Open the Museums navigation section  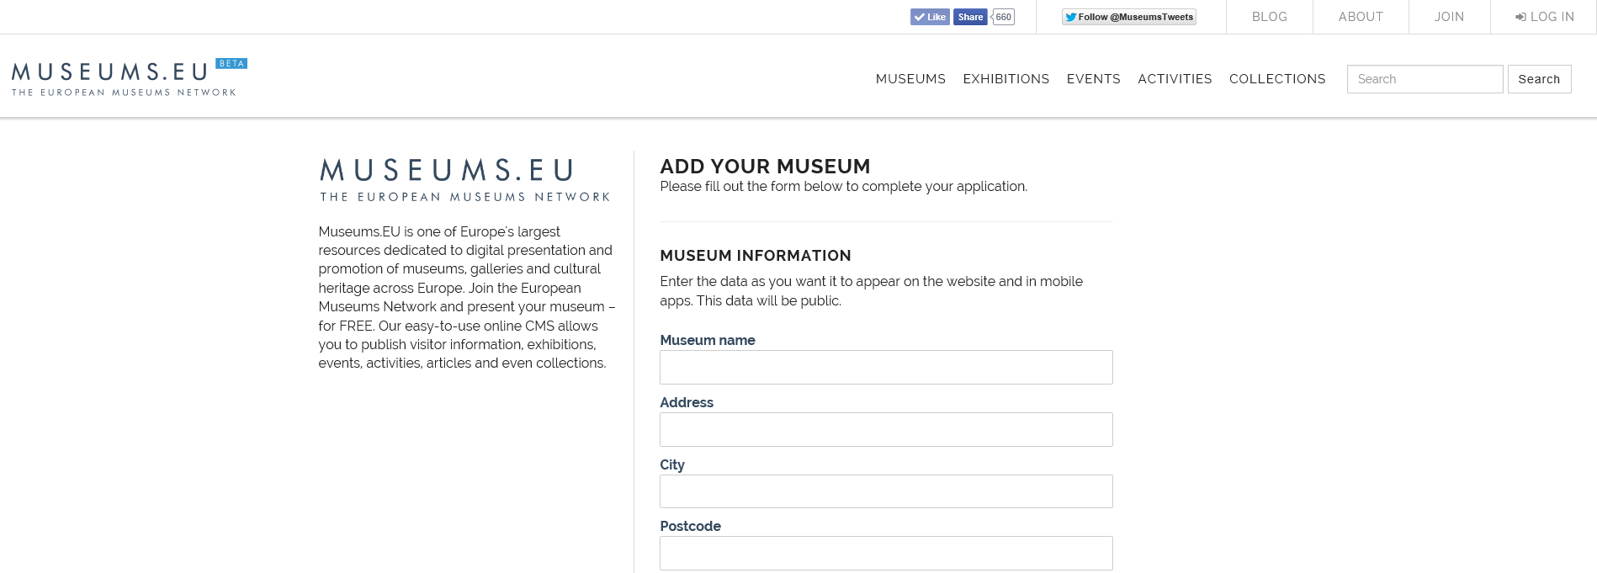(910, 79)
